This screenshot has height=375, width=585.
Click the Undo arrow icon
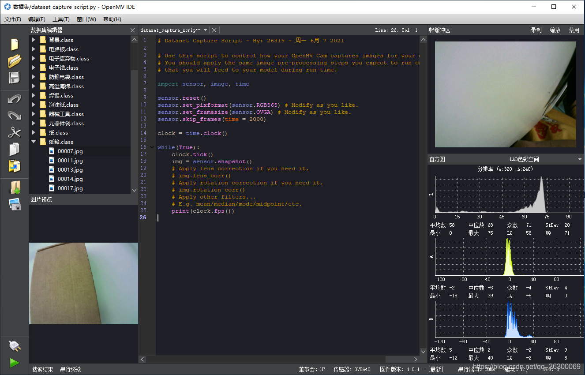point(15,99)
